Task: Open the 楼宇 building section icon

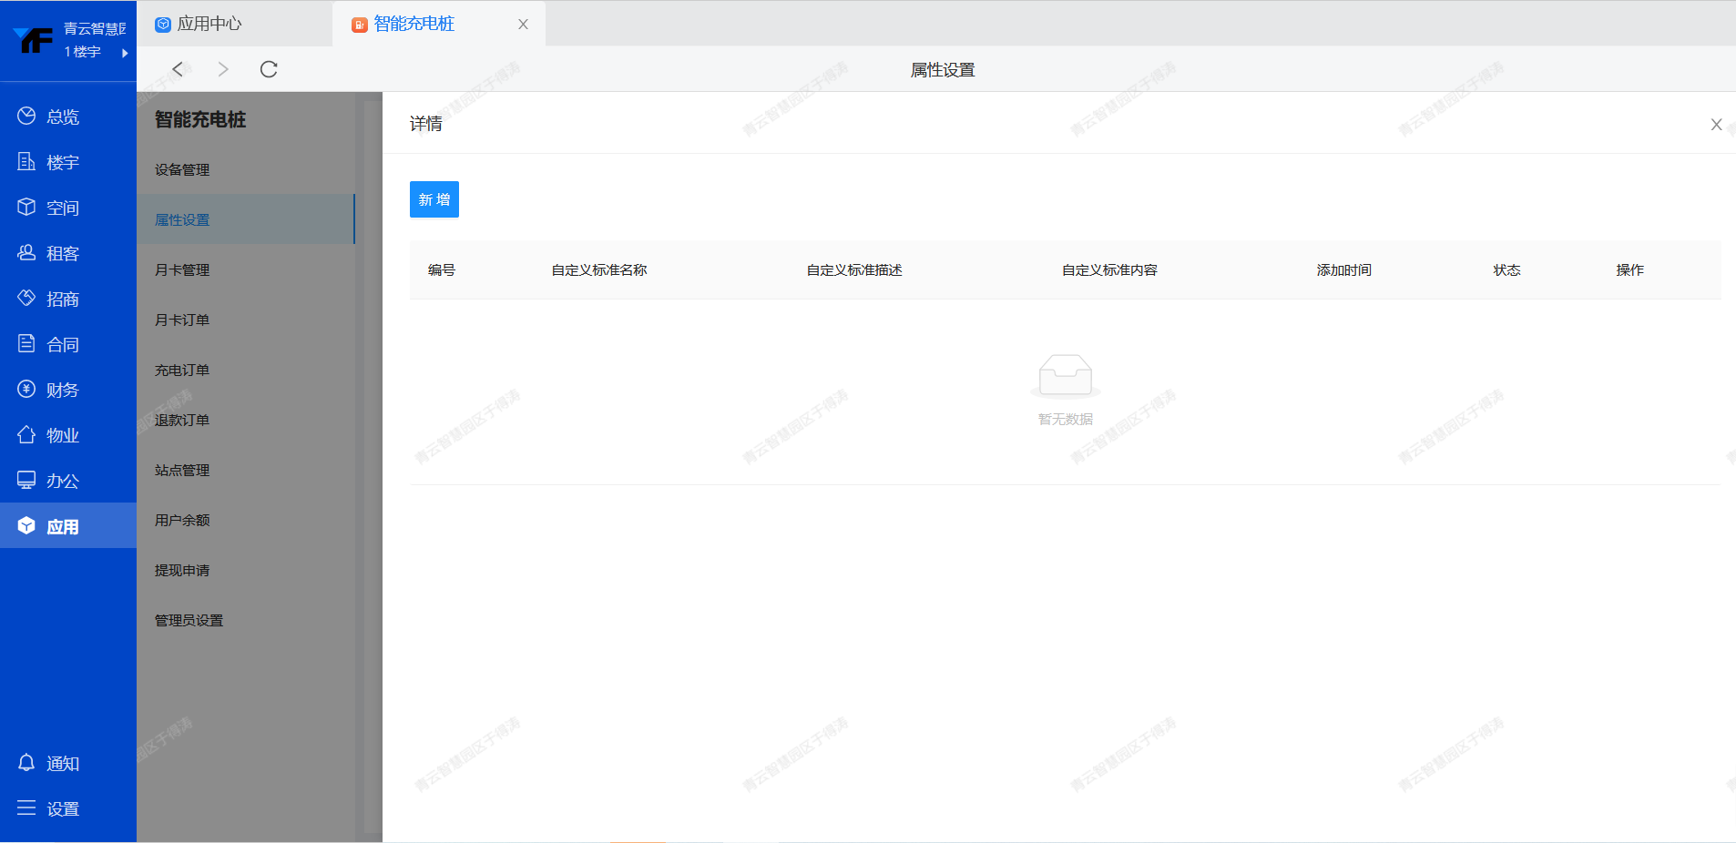Action: click(26, 162)
